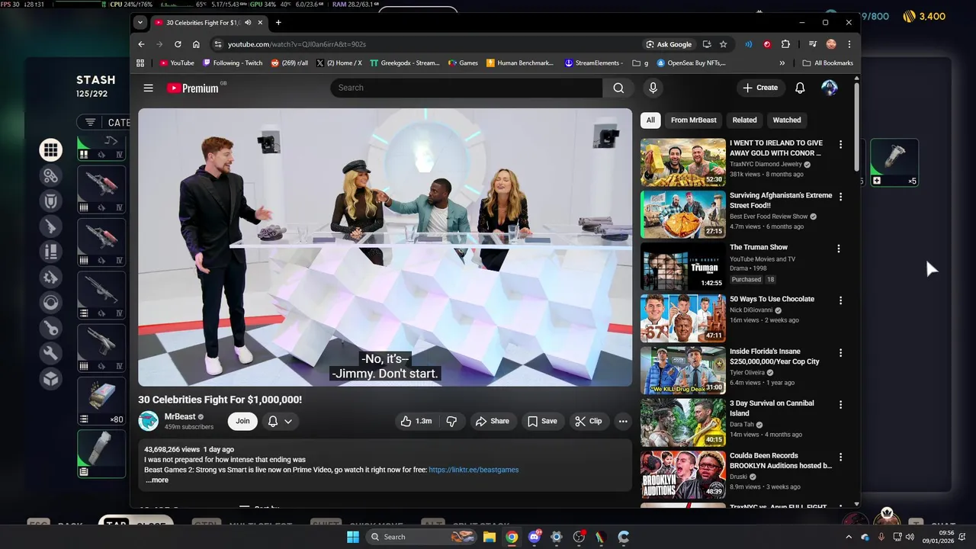Viewport: 976px width, 549px height.
Task: Click the Join channel button
Action: (242, 421)
